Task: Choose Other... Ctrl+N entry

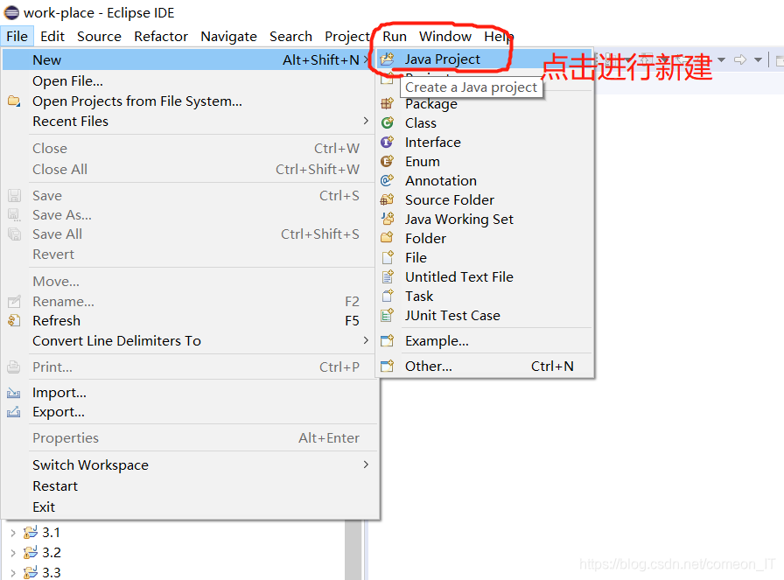Action: click(485, 367)
